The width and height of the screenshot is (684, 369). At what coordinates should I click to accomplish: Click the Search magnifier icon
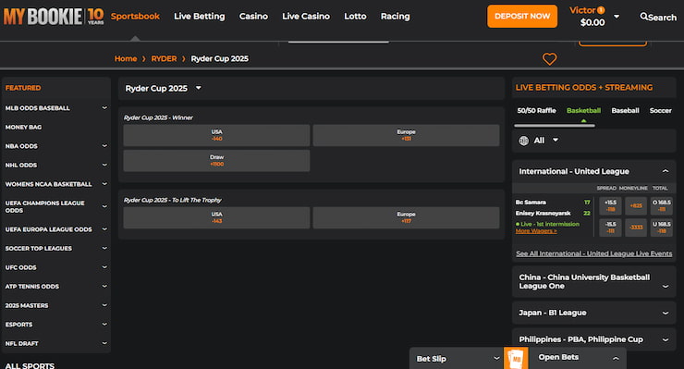[643, 17]
